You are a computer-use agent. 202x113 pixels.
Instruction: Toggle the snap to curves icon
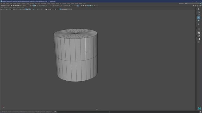[43, 6]
